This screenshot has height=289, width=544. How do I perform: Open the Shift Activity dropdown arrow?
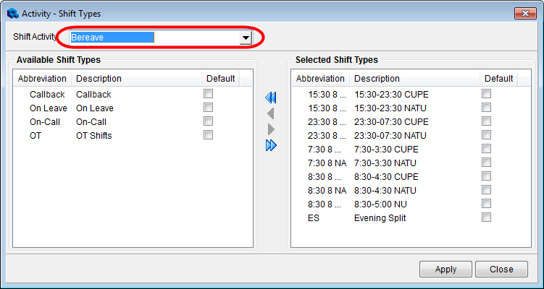246,38
